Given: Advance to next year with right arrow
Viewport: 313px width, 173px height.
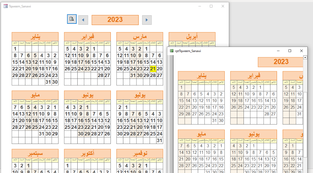Looking at the screenshot, I should click(x=147, y=20).
